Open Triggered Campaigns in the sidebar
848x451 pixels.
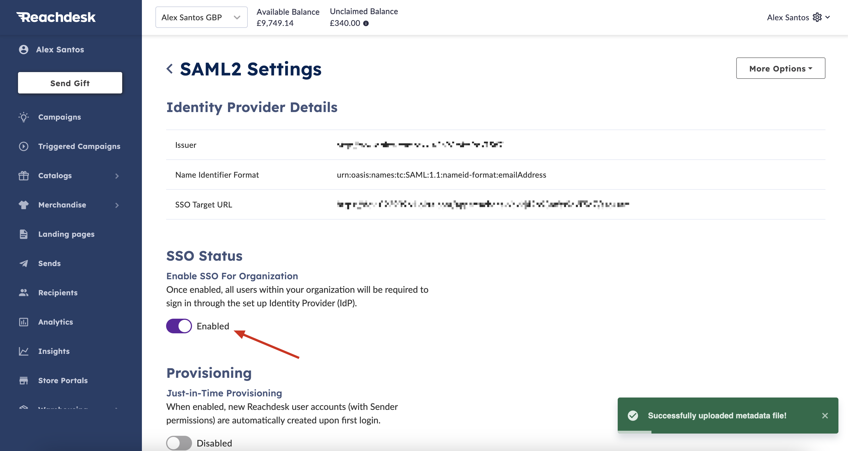coord(79,146)
